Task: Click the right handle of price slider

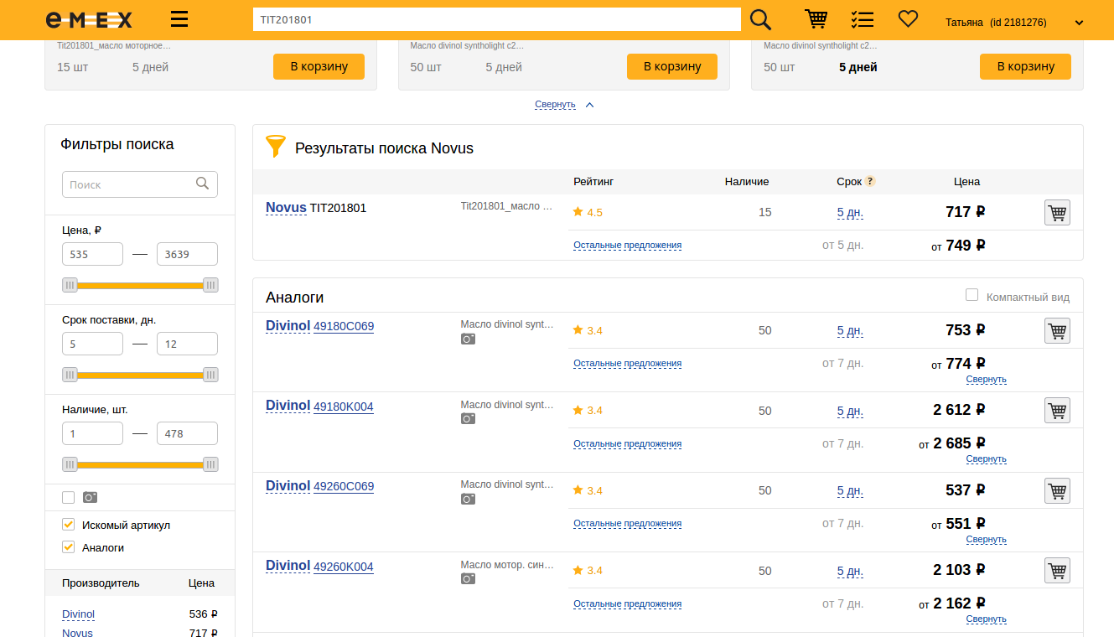Action: coord(210,285)
